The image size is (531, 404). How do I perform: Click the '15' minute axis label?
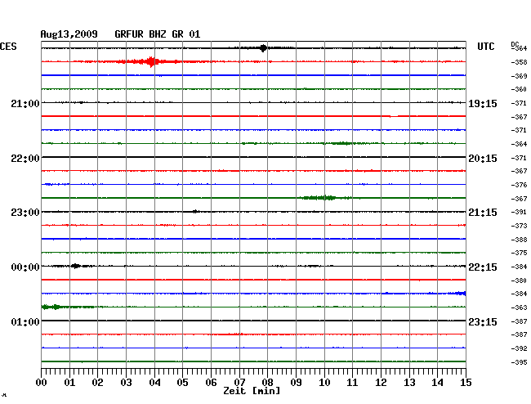tap(466, 383)
